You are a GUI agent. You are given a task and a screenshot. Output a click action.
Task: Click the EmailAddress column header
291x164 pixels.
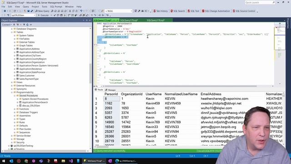211,94
